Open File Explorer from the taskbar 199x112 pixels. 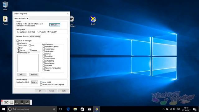click(x=75, y=109)
